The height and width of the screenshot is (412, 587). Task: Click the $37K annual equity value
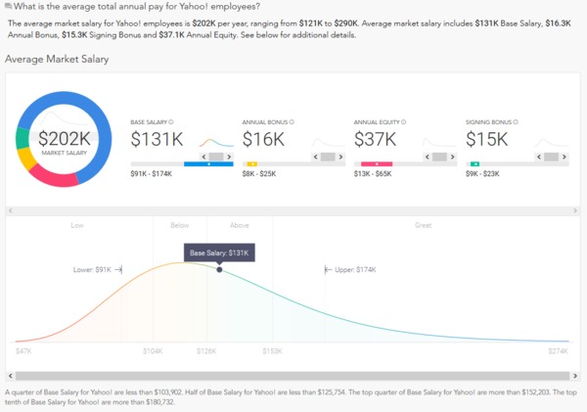[x=375, y=139]
